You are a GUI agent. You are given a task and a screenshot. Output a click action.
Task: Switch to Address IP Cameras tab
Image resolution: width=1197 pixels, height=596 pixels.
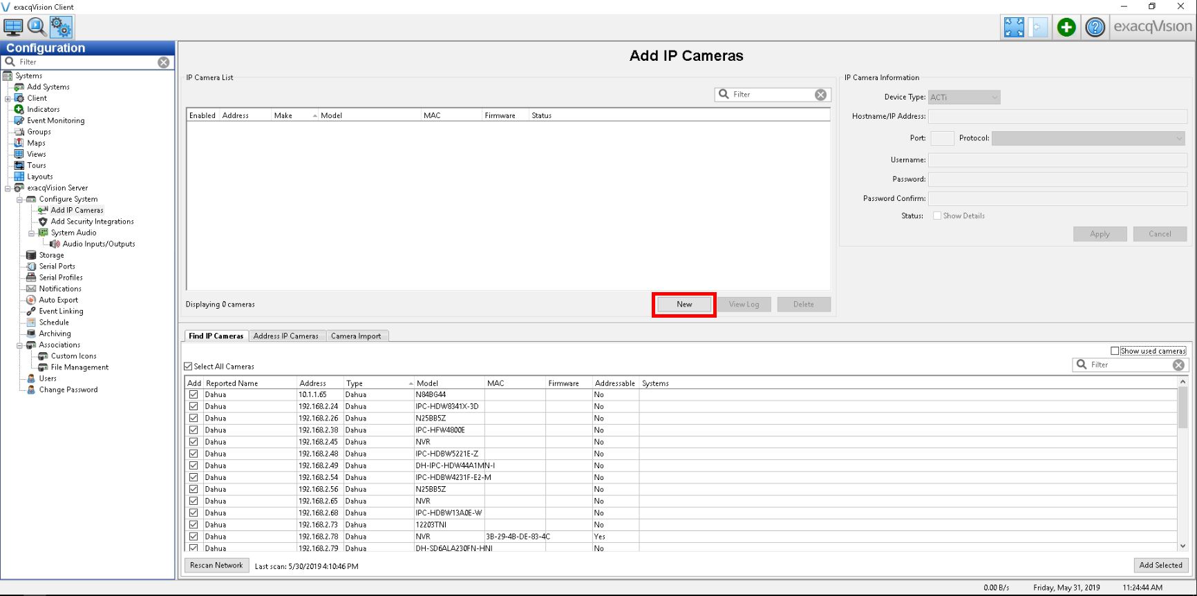(x=286, y=336)
